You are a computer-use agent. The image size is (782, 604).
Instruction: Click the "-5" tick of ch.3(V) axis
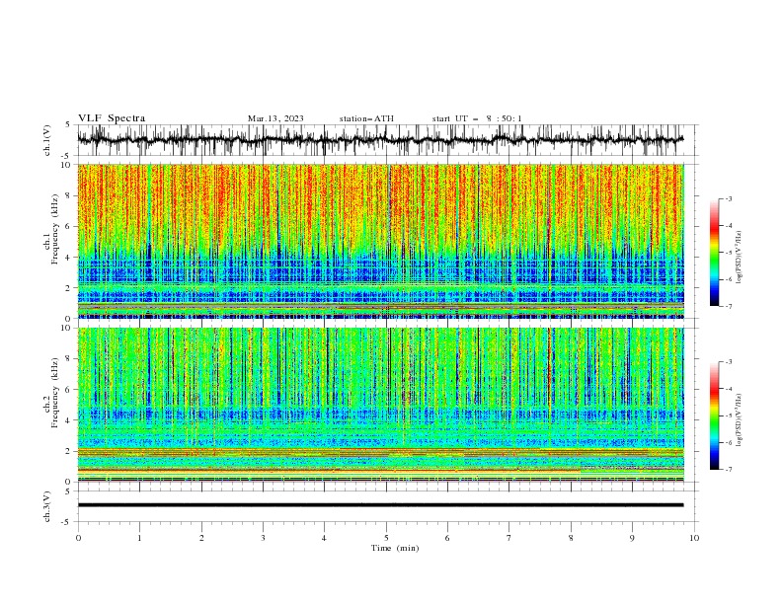67,522
